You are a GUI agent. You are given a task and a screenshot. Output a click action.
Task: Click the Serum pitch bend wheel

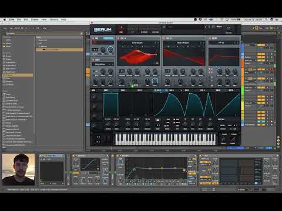pyautogui.click(x=106, y=139)
